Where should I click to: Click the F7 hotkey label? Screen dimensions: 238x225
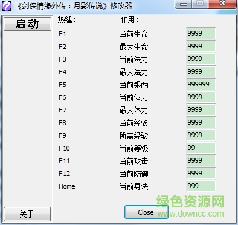(62, 110)
